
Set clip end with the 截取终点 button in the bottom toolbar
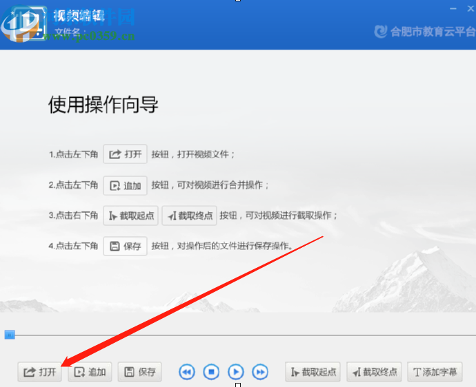click(374, 372)
